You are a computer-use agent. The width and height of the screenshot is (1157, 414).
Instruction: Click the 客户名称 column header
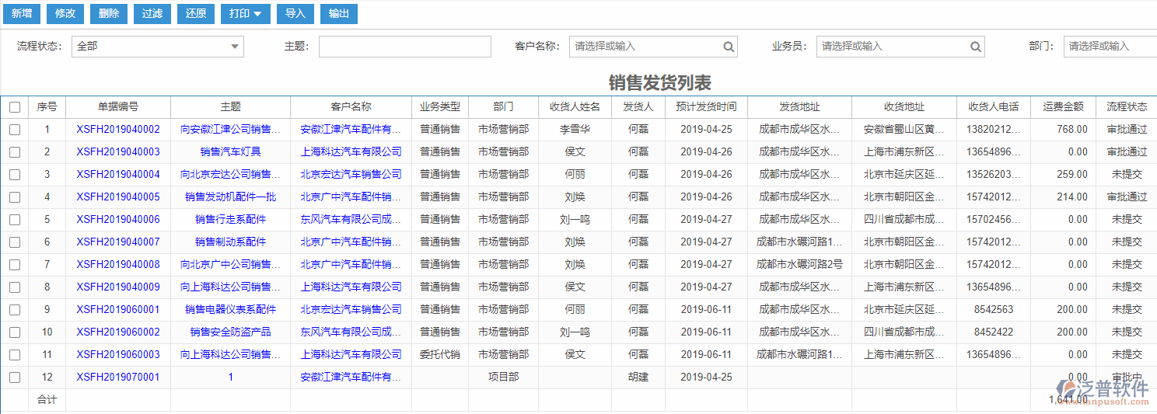tap(351, 107)
